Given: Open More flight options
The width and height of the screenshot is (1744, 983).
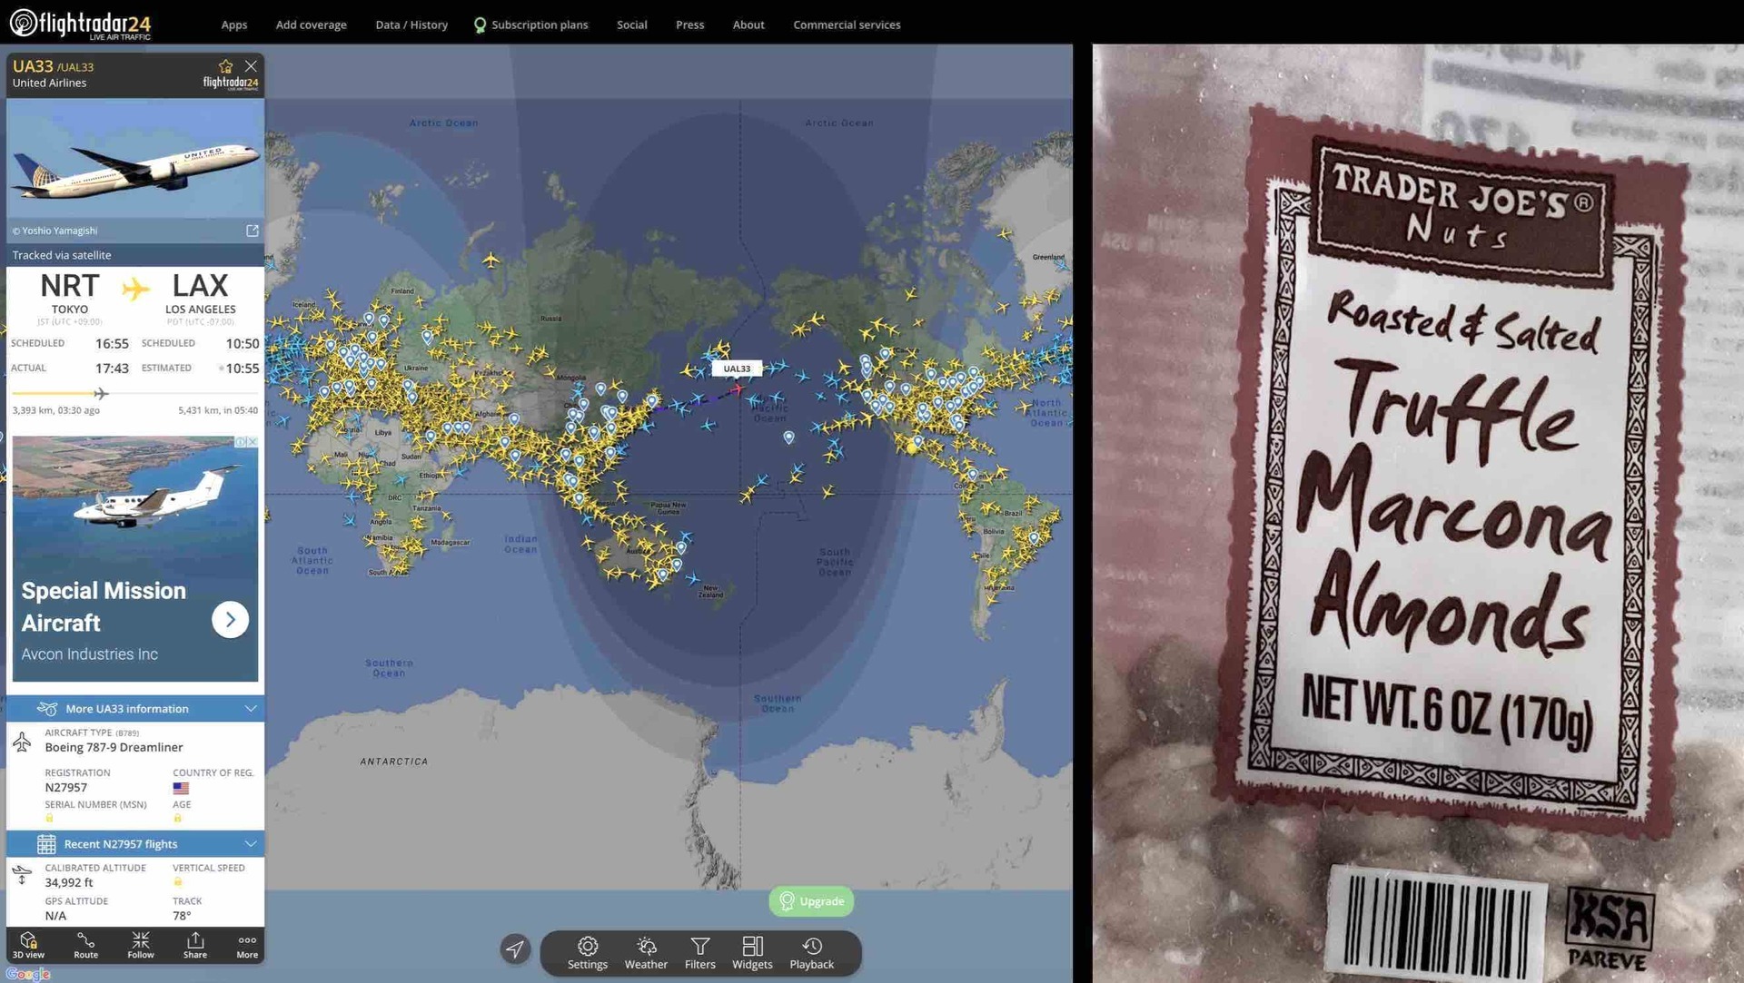Looking at the screenshot, I should (247, 945).
